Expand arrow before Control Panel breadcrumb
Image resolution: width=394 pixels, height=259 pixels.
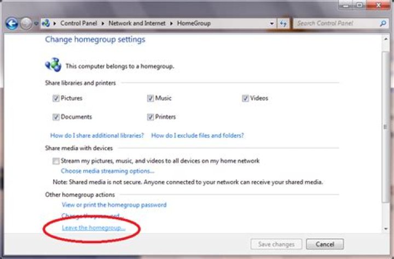coord(55,23)
